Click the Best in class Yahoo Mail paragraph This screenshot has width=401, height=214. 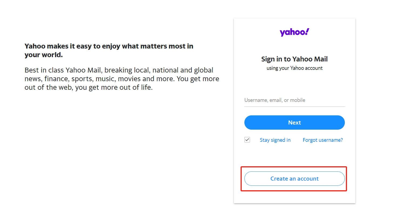pos(122,79)
